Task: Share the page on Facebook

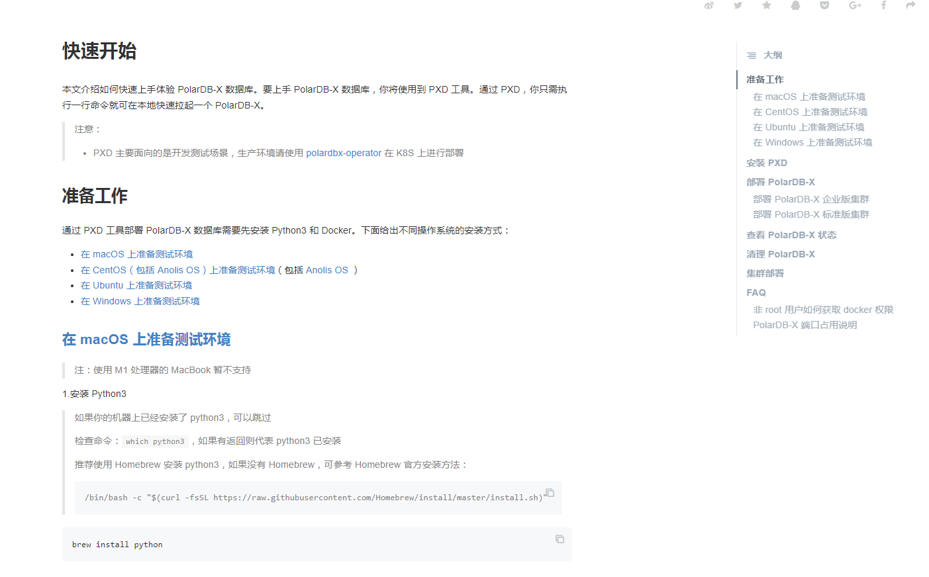Action: point(883,5)
